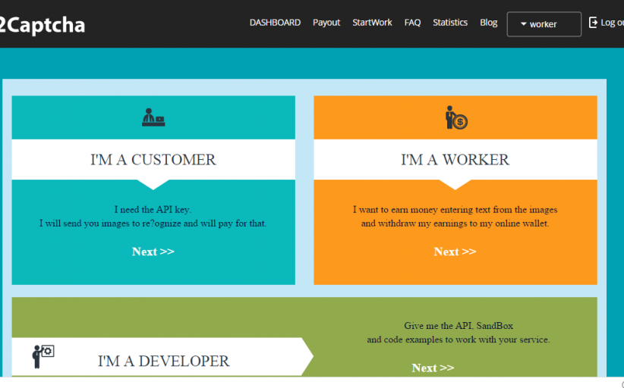Visit the Blog link
Screen dimensions: 624x388
[489, 23]
